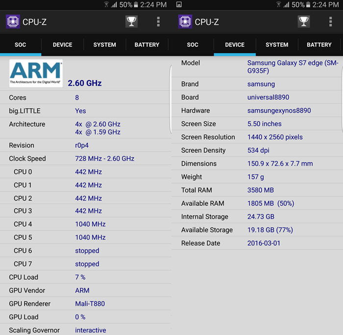343x335 pixels.
Task: Select Scaling Governor 'interactive'
Action: [x=91, y=330]
